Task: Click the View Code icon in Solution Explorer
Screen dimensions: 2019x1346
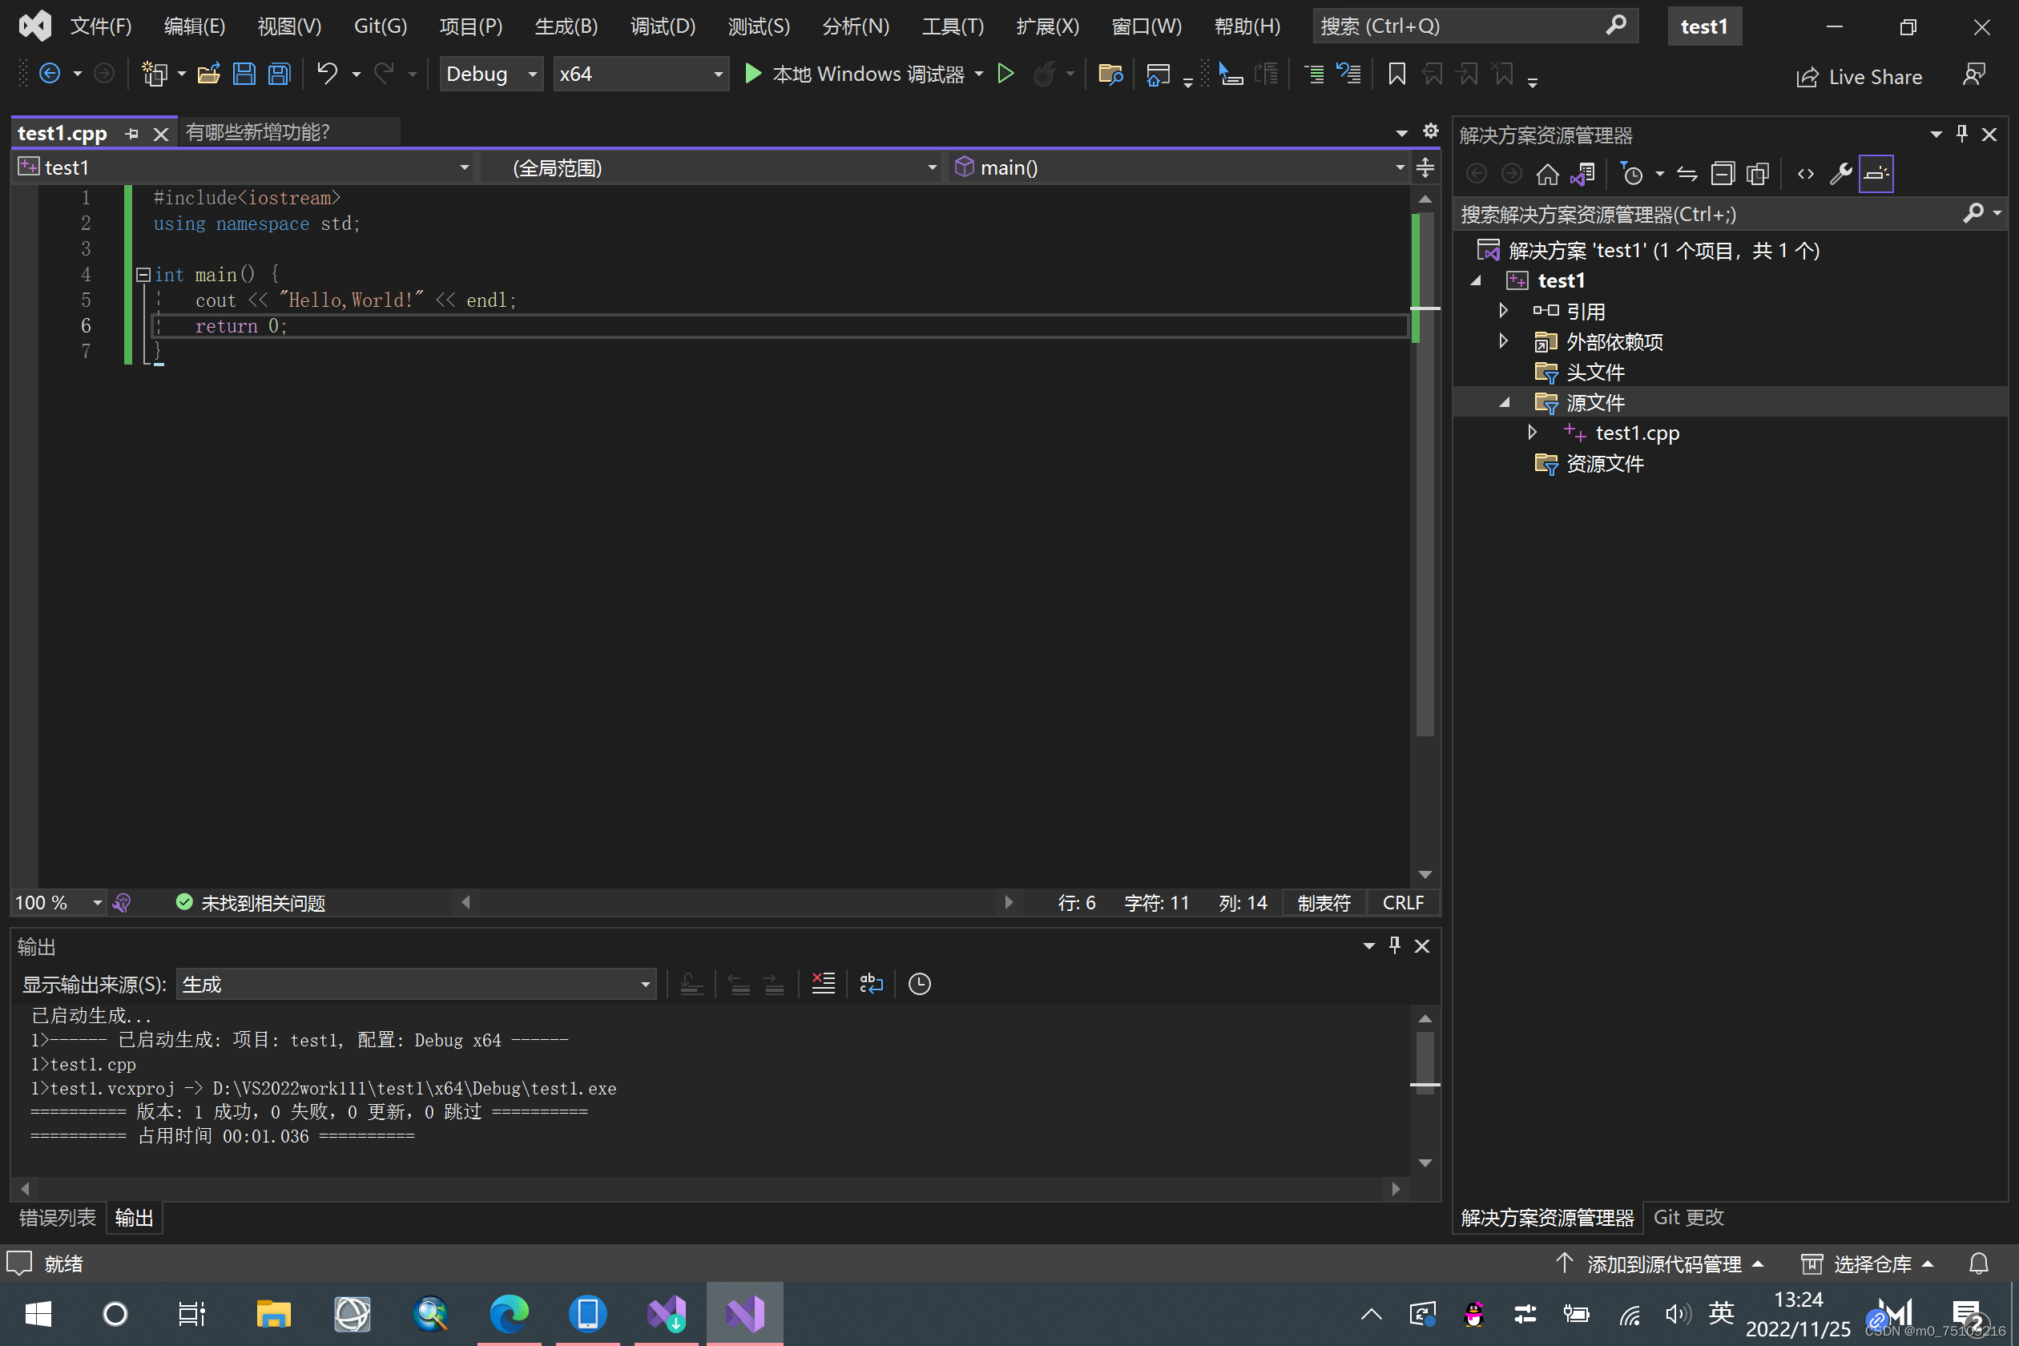Action: click(x=1805, y=175)
